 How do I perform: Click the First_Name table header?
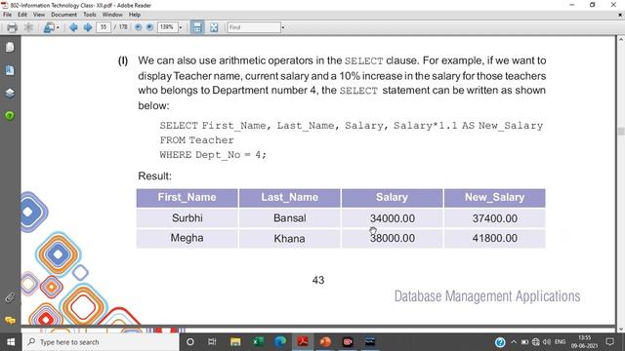pyautogui.click(x=187, y=197)
